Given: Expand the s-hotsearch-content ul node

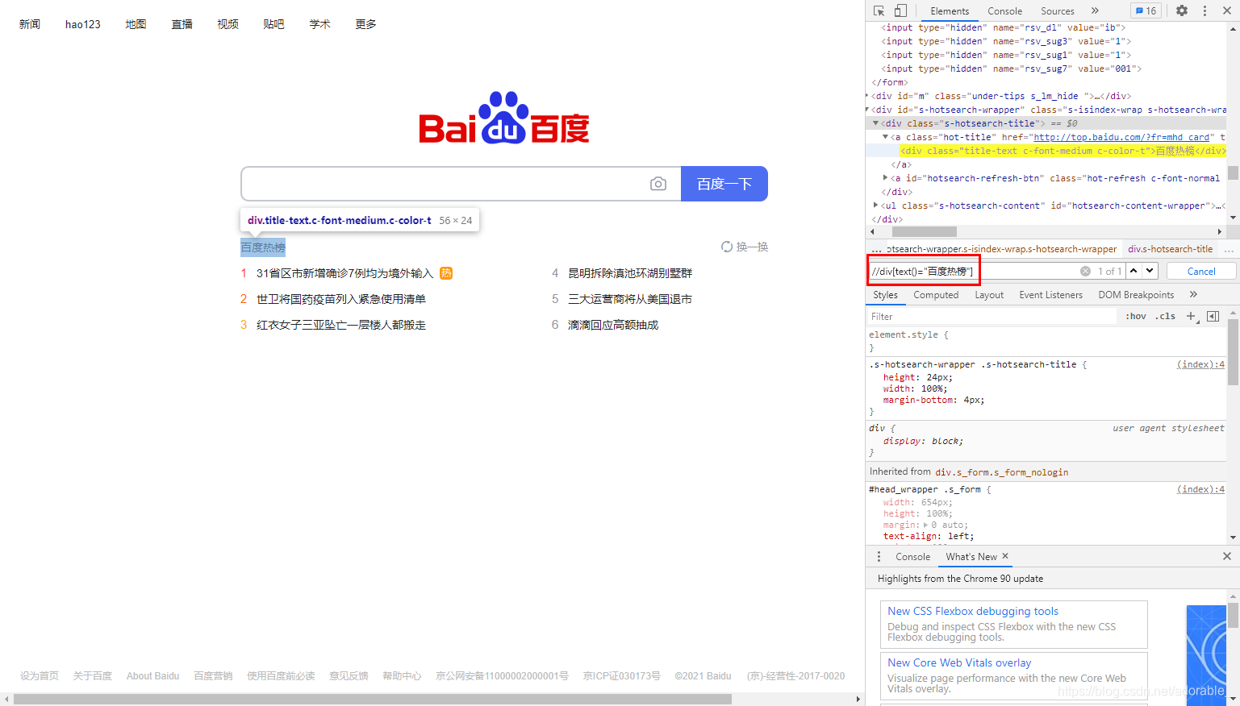Looking at the screenshot, I should point(875,205).
